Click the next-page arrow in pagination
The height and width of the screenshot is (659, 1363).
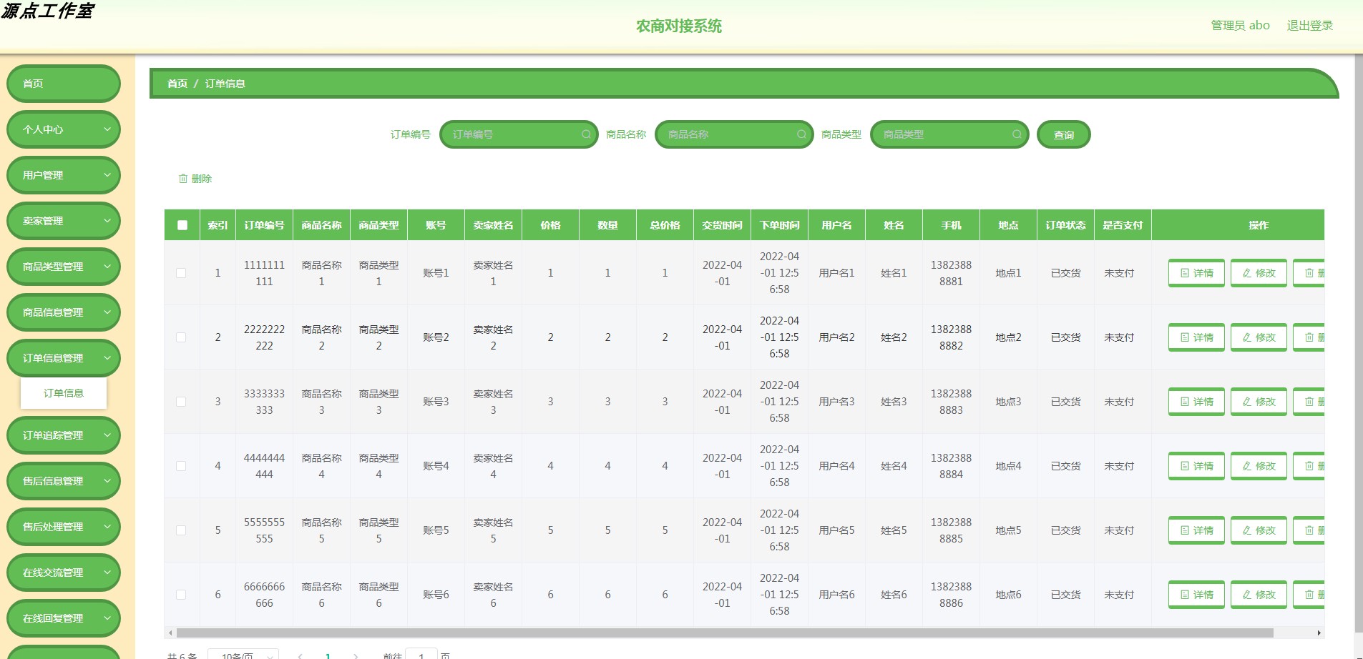(x=356, y=655)
